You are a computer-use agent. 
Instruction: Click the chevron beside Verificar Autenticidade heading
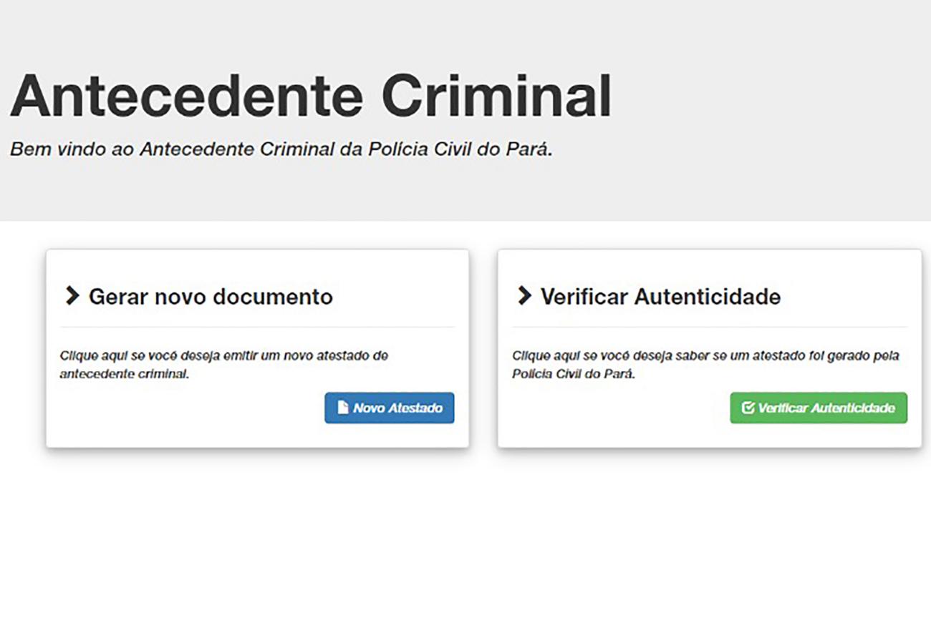click(x=525, y=296)
